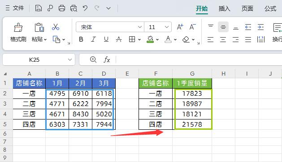Screen dimensions: 282x162
Task: Switch to the 页面 tab
Action: 247,9
